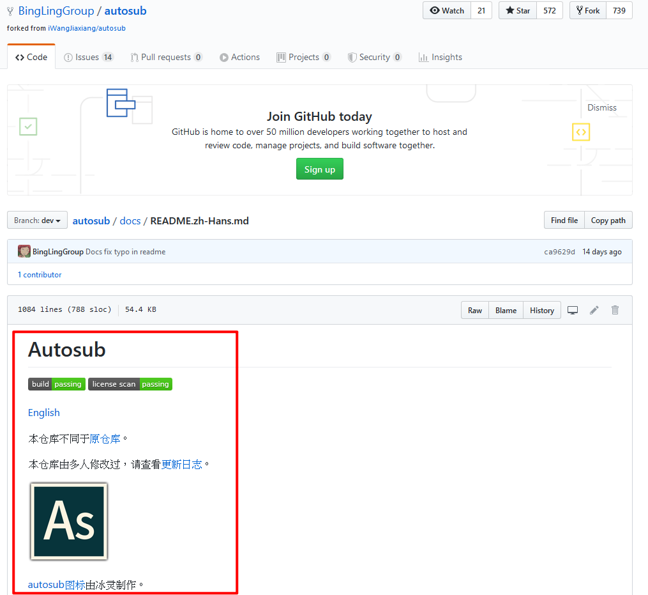Viewport: 648px width, 595px height.
Task: Follow the English link in the README
Action: point(43,412)
